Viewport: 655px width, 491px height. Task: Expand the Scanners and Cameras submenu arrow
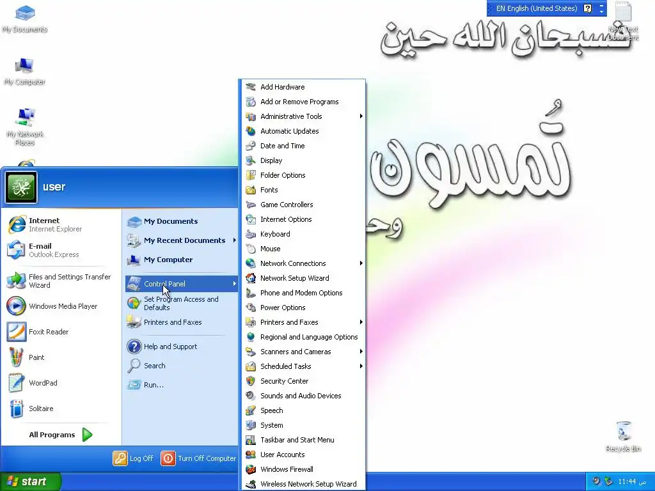361,352
